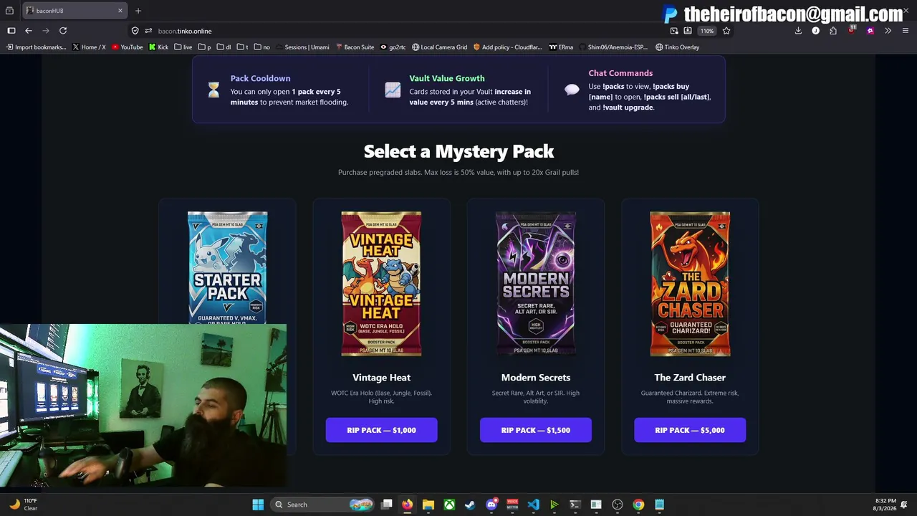Screen dimensions: 917x516
Task: Open the Kick bookmark
Action: click(x=158, y=47)
